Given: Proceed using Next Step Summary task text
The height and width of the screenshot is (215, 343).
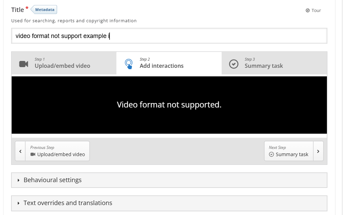Looking at the screenshot, I should 292,154.
